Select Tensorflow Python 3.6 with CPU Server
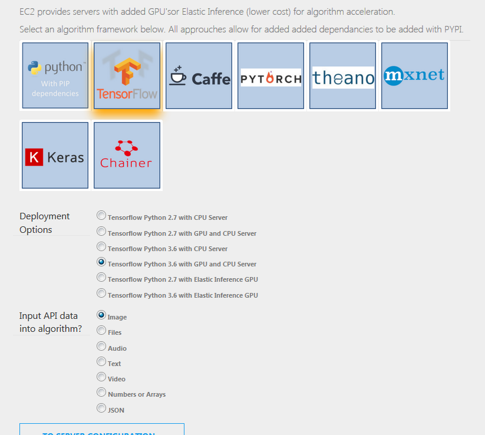The width and height of the screenshot is (485, 435). tap(101, 246)
